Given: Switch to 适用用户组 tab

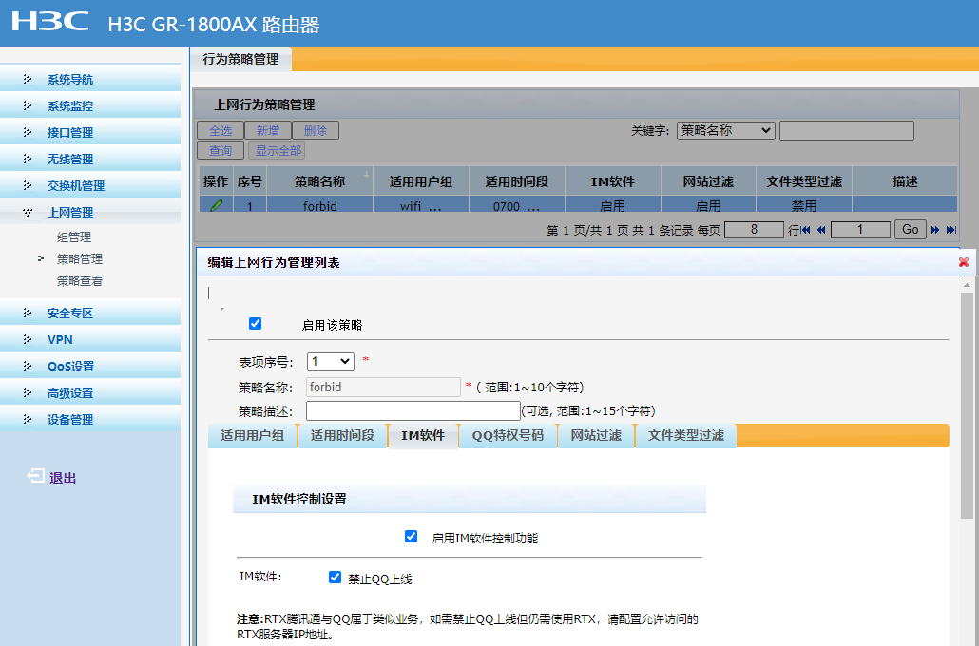Looking at the screenshot, I should tap(252, 436).
